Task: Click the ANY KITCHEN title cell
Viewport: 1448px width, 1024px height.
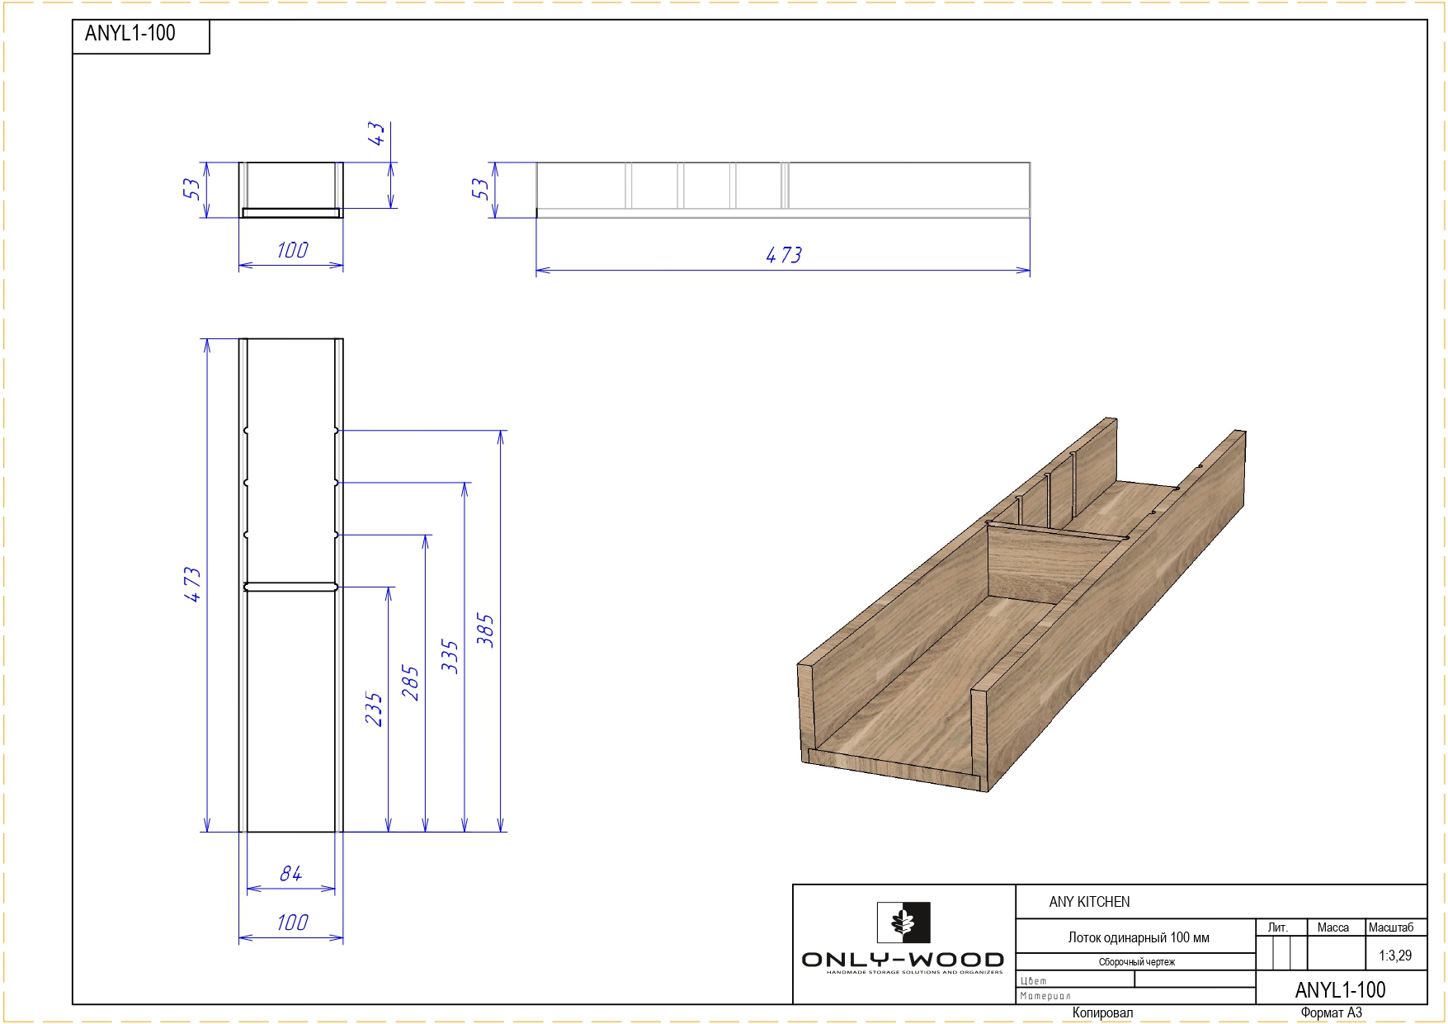Action: click(1089, 902)
